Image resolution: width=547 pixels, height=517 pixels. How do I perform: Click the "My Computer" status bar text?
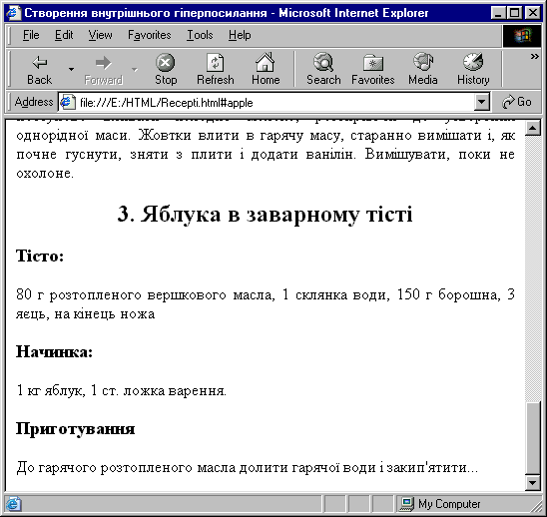449,504
